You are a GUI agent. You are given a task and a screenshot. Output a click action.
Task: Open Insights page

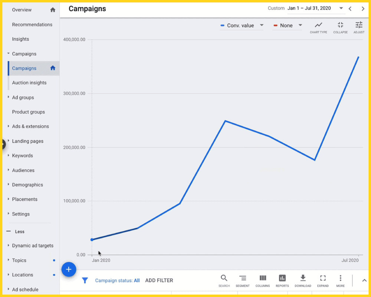tap(20, 39)
